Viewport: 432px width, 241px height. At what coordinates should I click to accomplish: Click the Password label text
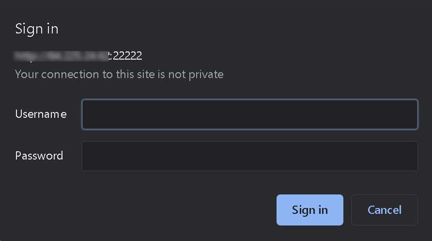[39, 156]
